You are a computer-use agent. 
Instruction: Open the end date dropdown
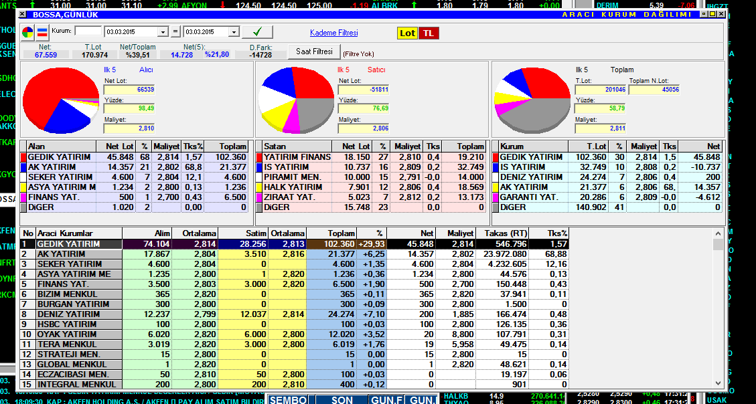click(233, 32)
